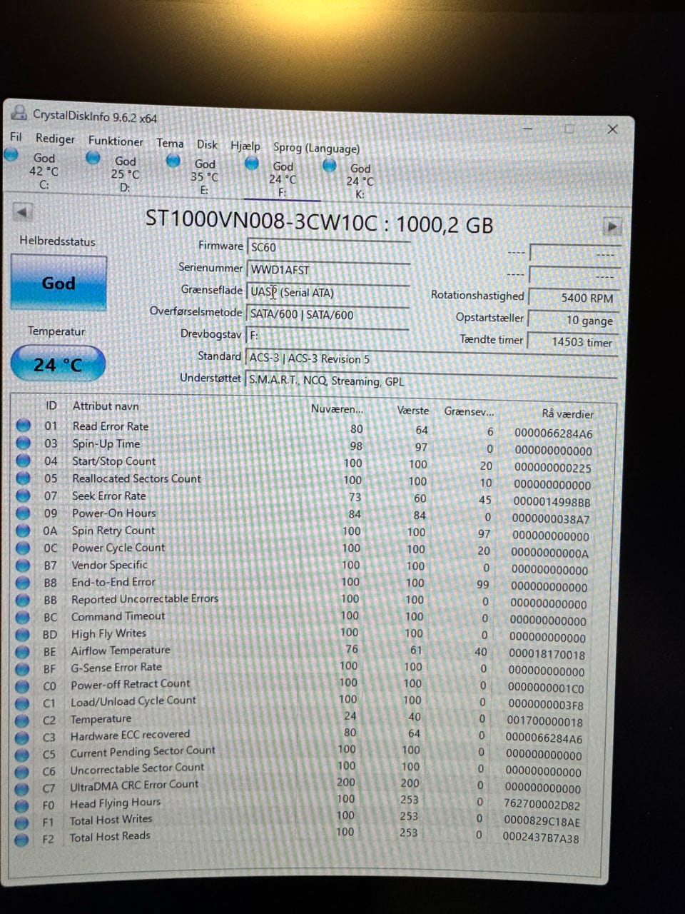
Task: Click the Total Host Reads attribute name
Action: click(110, 836)
